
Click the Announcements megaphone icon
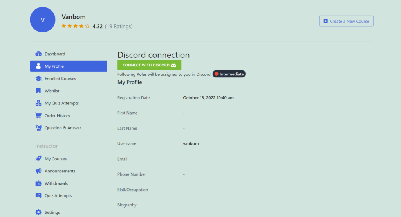[38, 171]
